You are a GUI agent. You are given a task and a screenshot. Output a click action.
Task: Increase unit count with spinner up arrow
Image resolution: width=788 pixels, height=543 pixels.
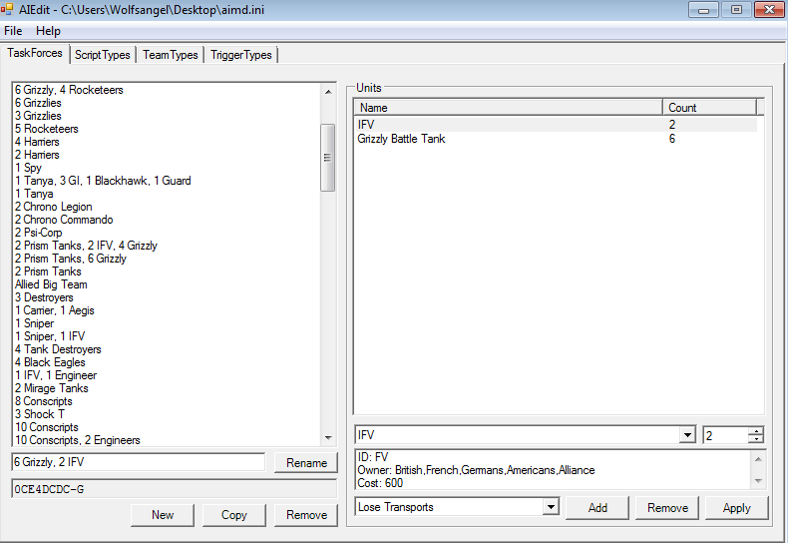tap(756, 431)
